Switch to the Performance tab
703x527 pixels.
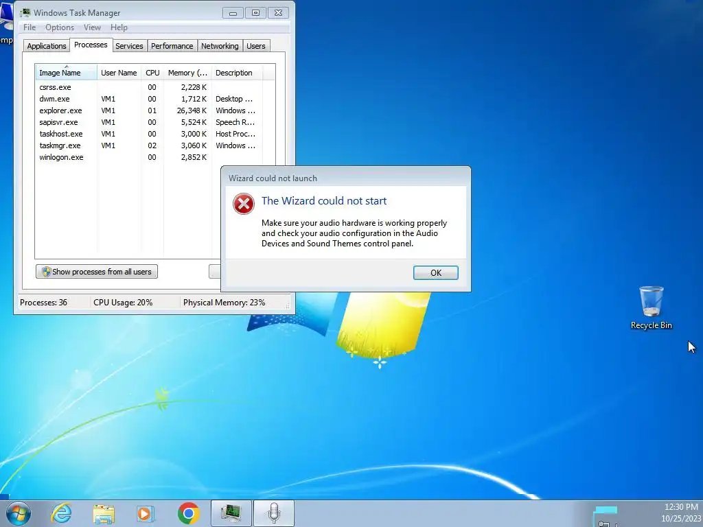click(x=172, y=46)
